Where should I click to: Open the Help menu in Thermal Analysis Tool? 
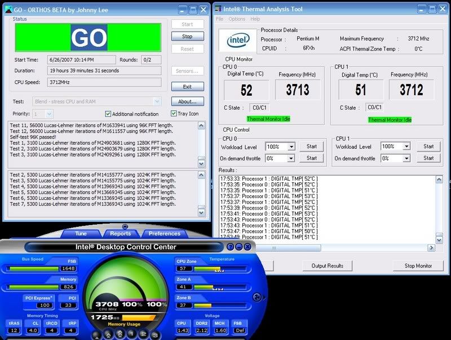point(255,19)
